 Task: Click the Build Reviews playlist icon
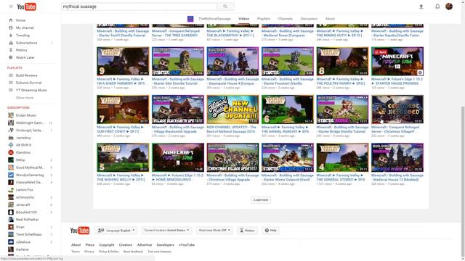(x=11, y=75)
